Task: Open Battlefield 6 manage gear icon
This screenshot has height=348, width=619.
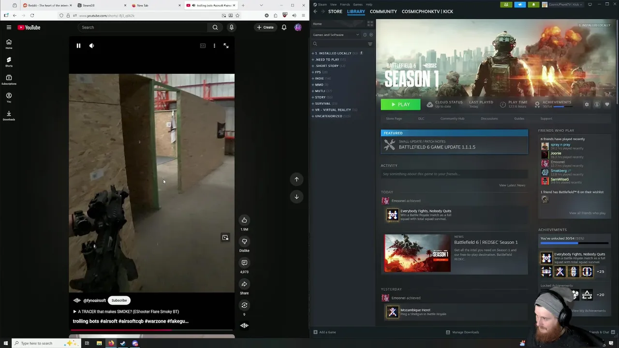Action: 587,104
